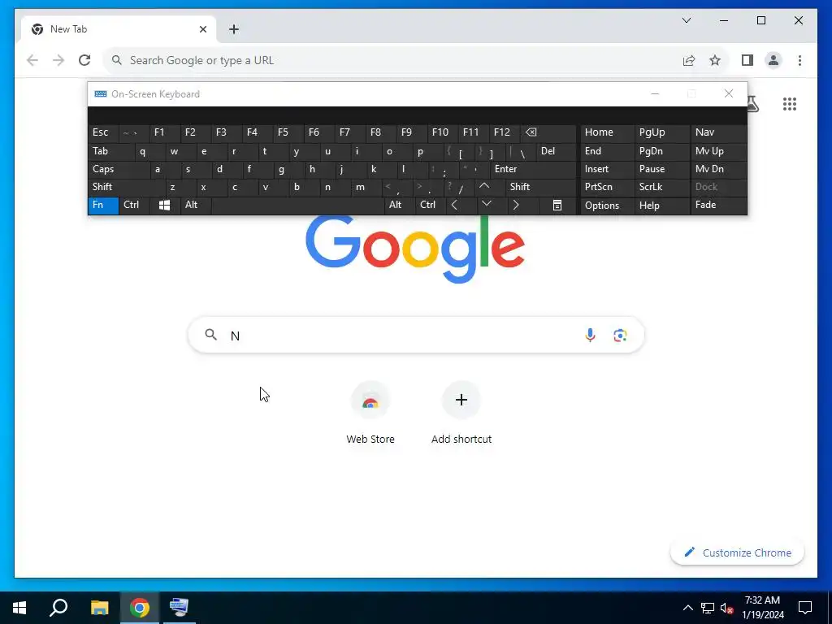This screenshot has width=832, height=624.
Task: Tap the Nav key on keyboard
Action: click(x=718, y=132)
